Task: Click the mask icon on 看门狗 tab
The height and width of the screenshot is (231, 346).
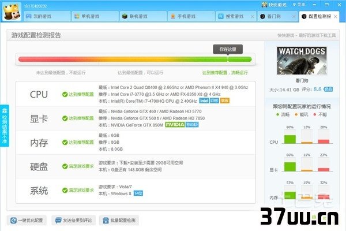Action: [x=262, y=16]
